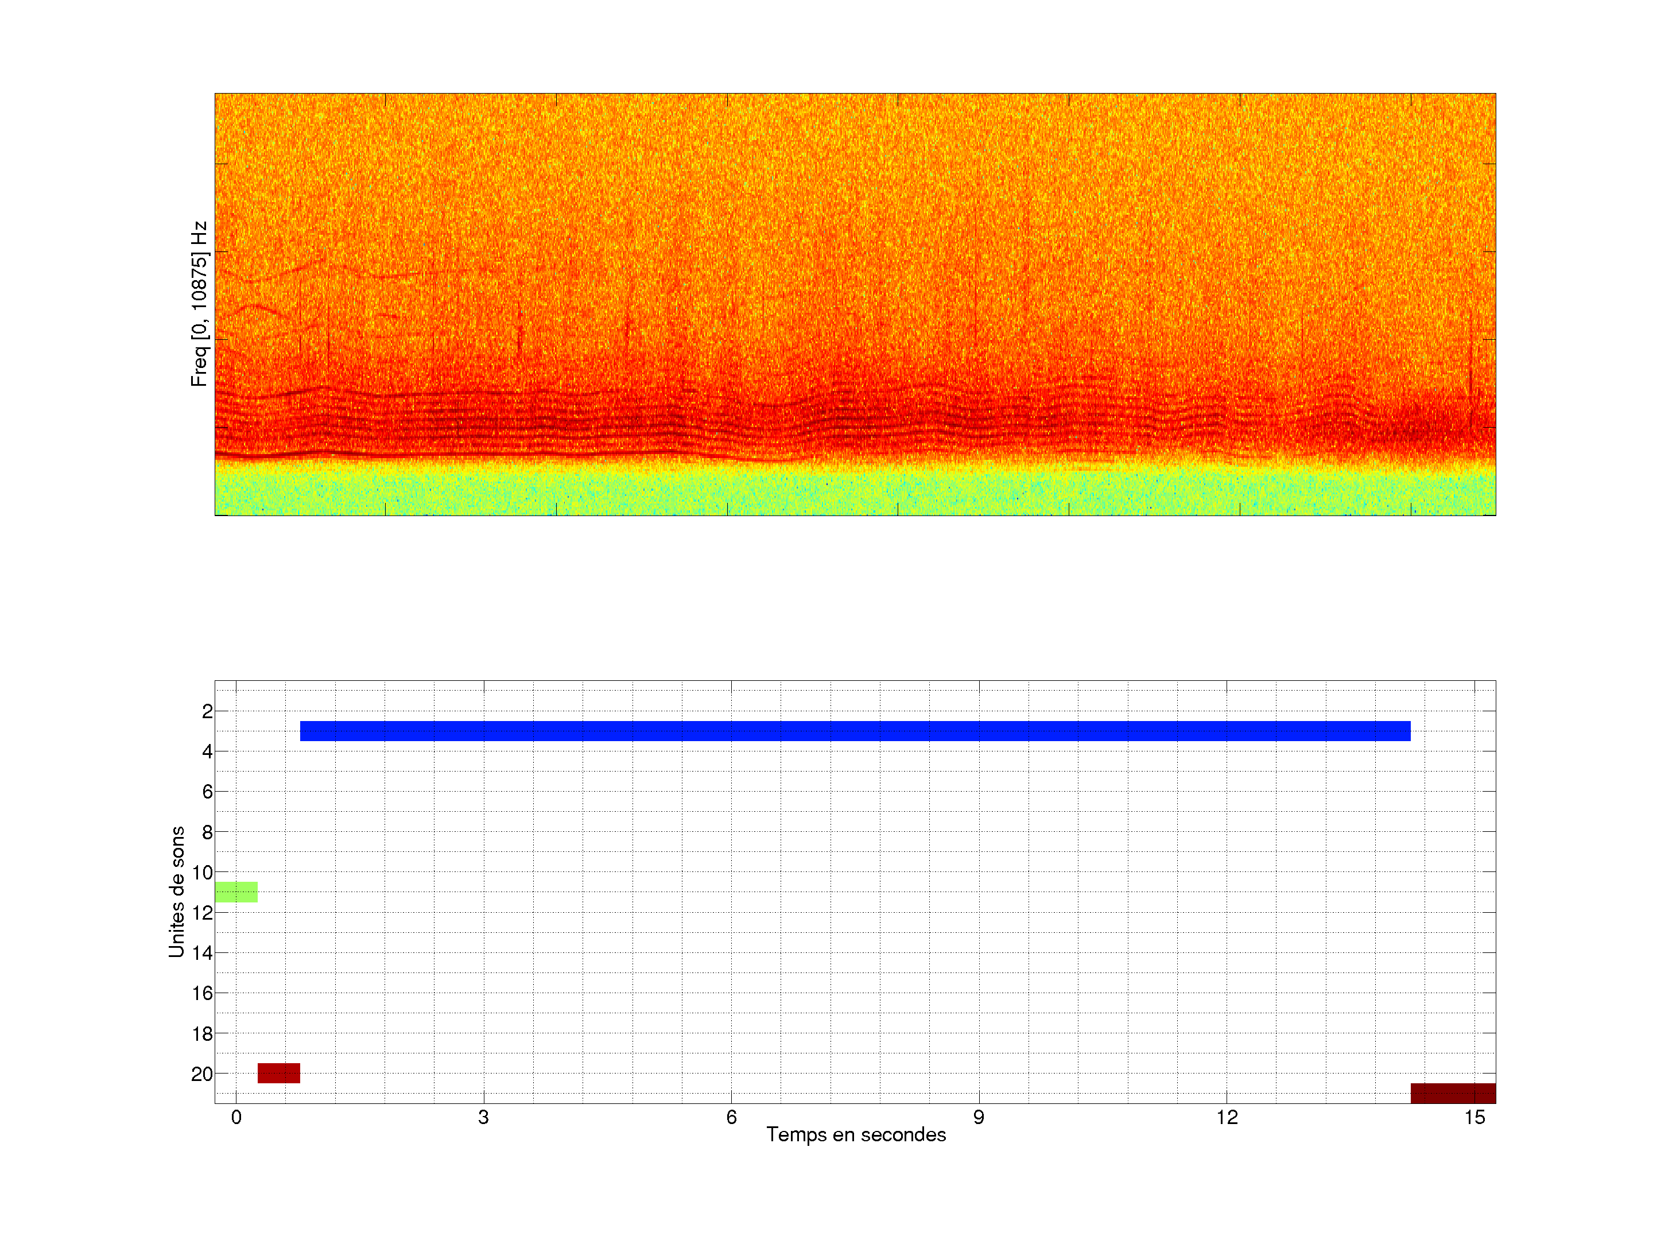Viewport: 1653px width, 1240px height.
Task: Click the 'Temps en secondes' axis label
Action: click(856, 1134)
